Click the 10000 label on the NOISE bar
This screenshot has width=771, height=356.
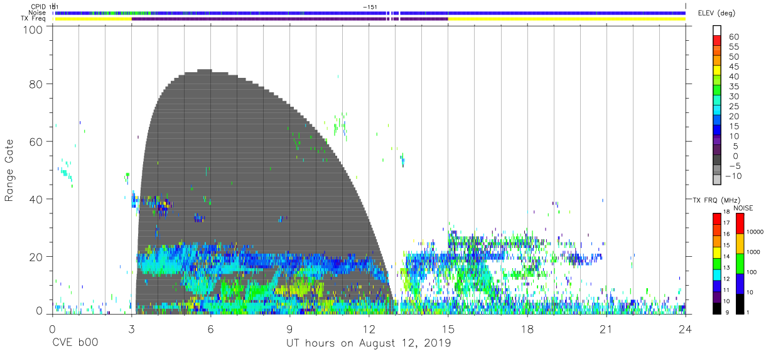click(x=755, y=232)
